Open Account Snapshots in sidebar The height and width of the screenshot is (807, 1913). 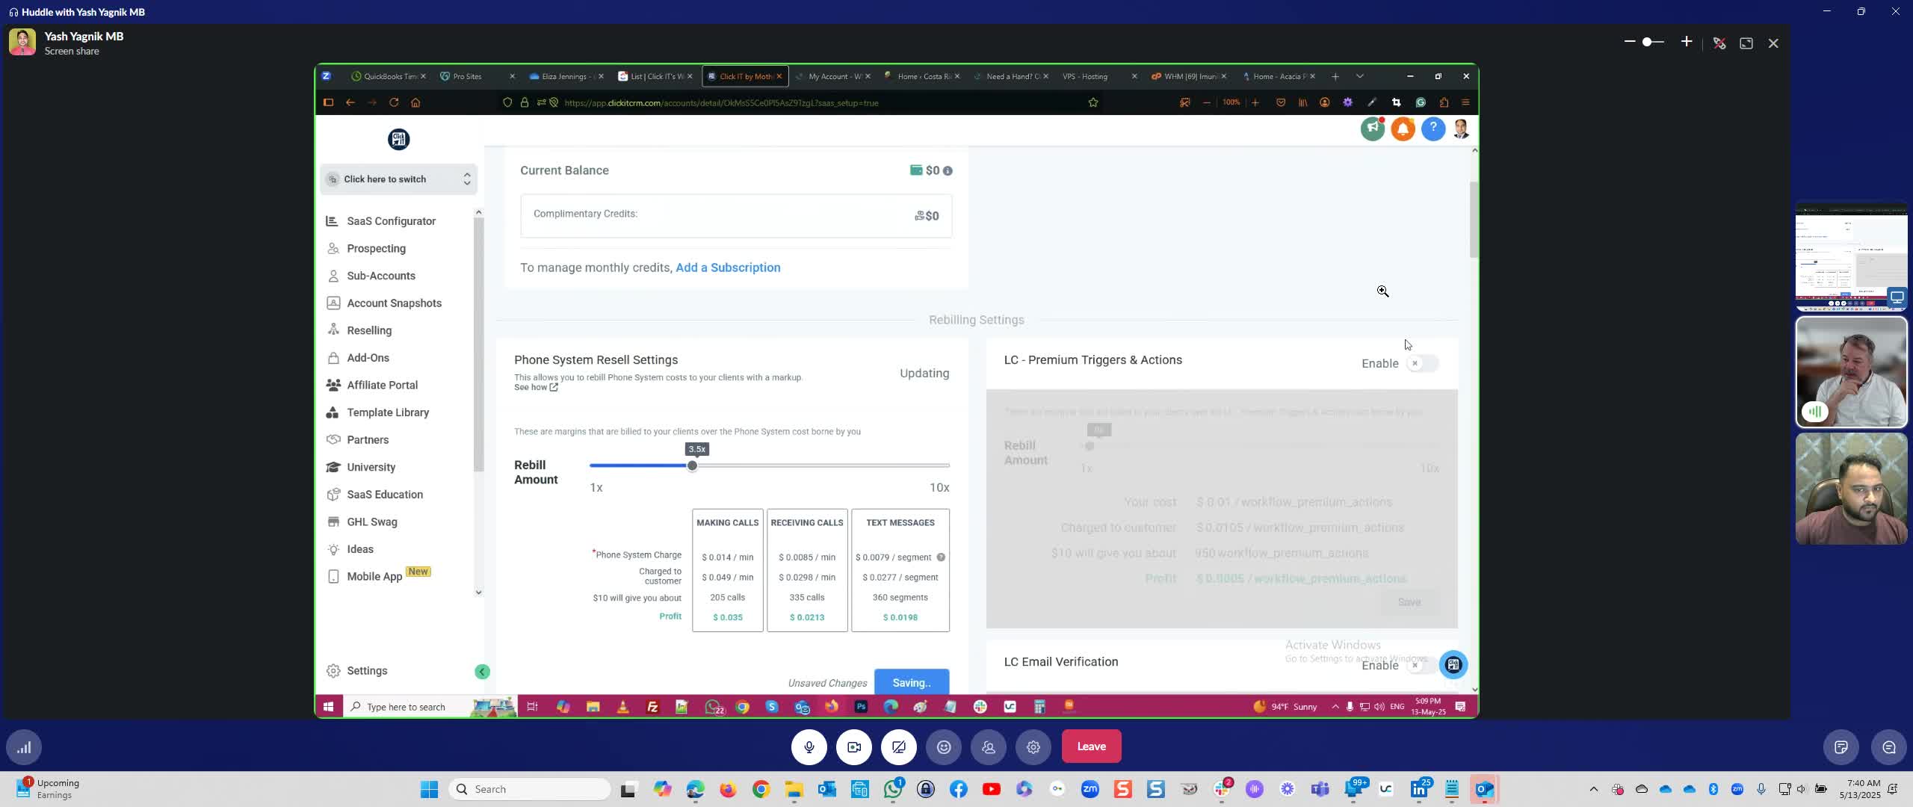click(x=394, y=303)
